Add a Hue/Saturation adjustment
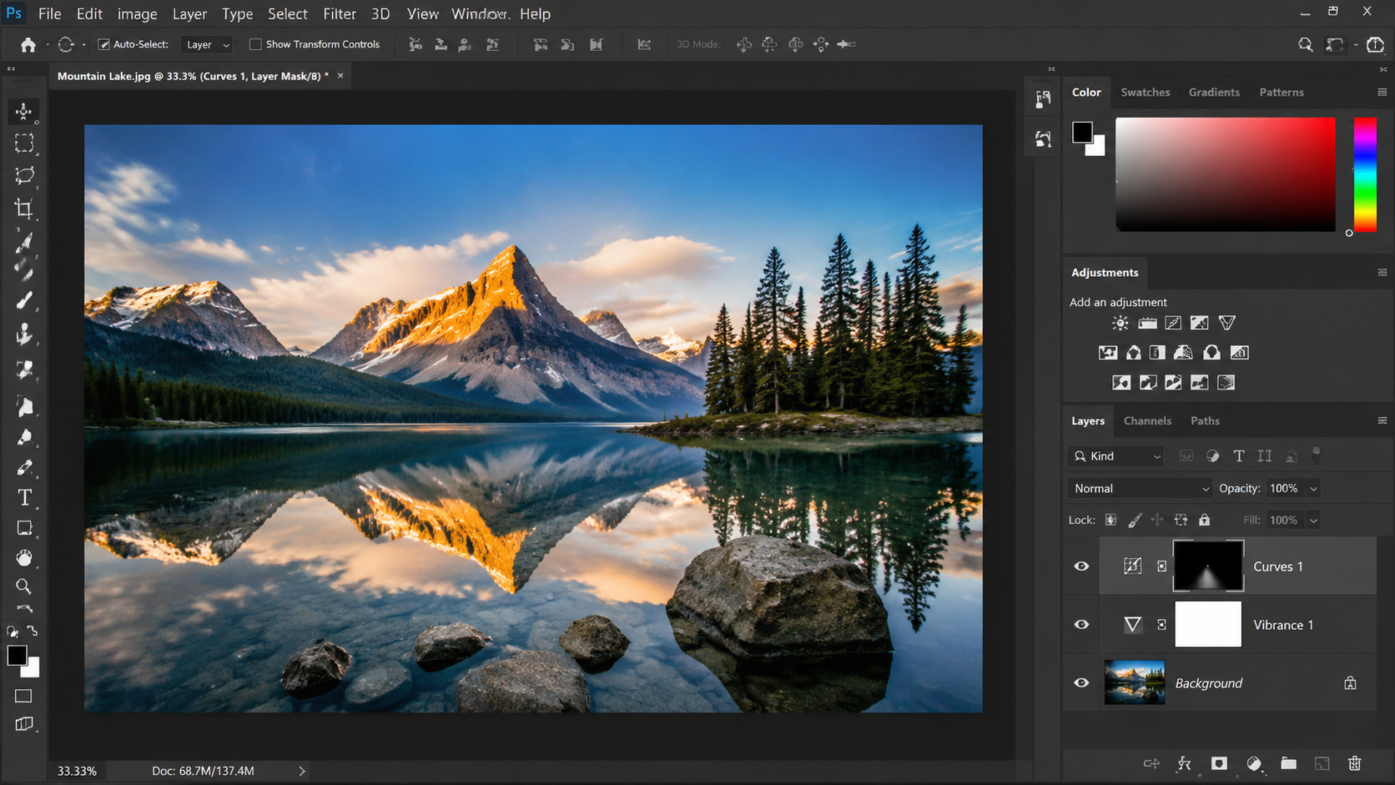 [x=1108, y=353]
